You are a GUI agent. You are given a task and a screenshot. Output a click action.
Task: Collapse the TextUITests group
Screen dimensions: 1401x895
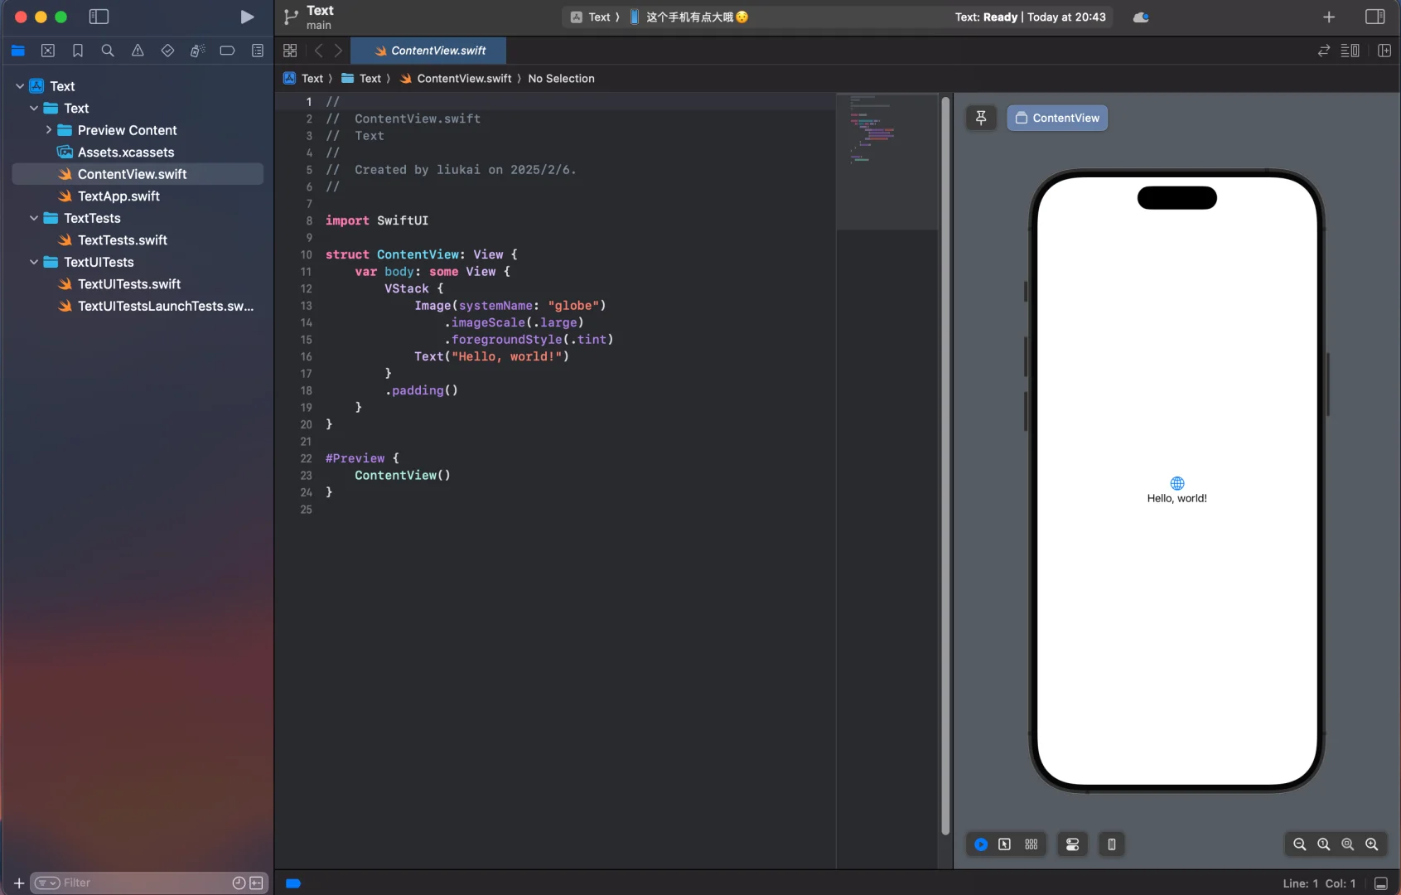pos(34,262)
